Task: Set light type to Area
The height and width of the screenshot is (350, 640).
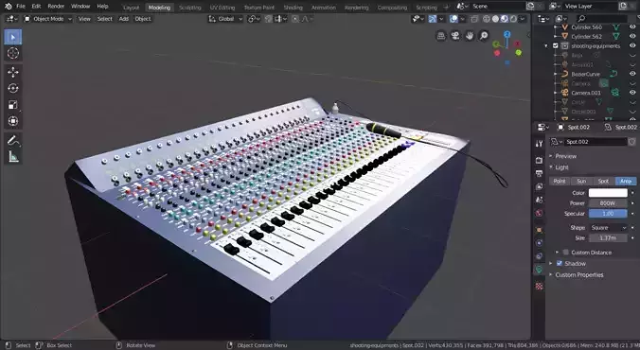Action: pos(626,181)
